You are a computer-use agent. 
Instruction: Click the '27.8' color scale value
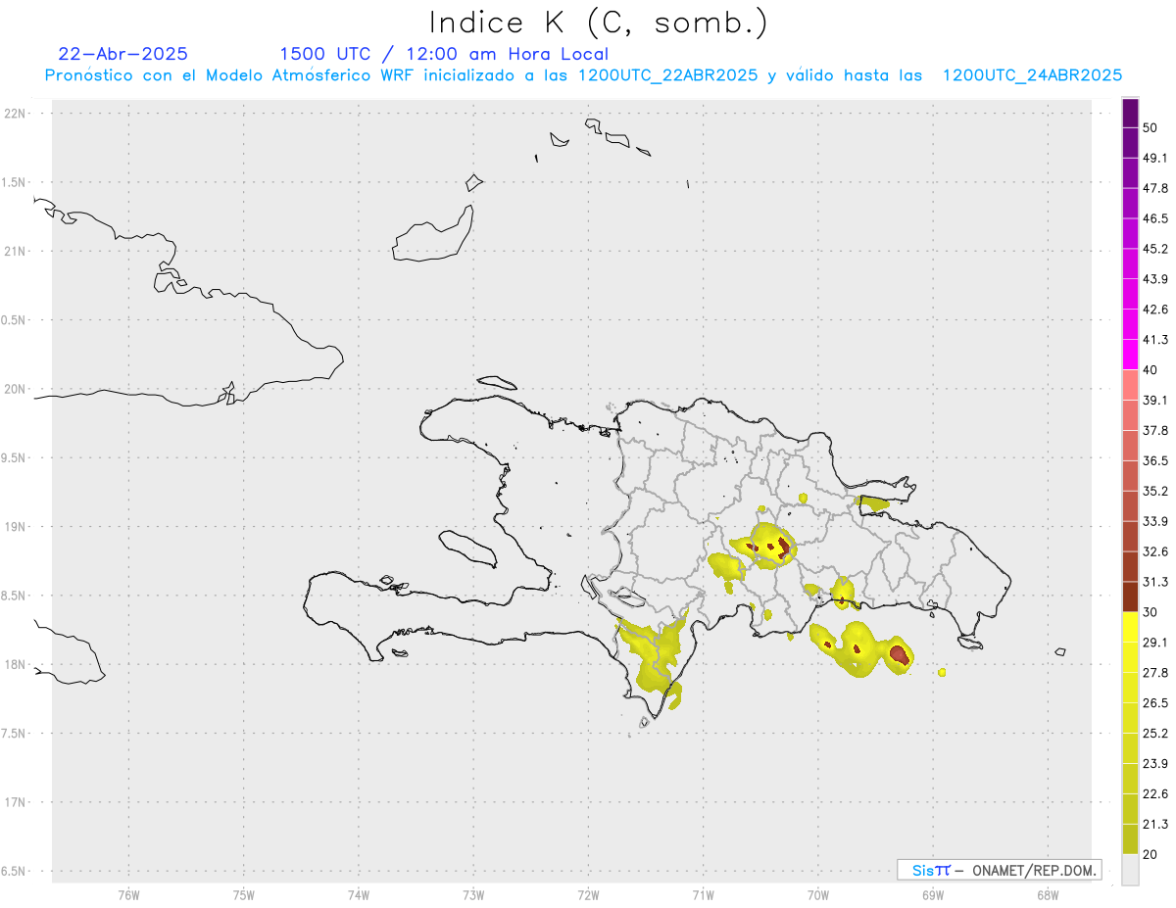[x=1155, y=673]
